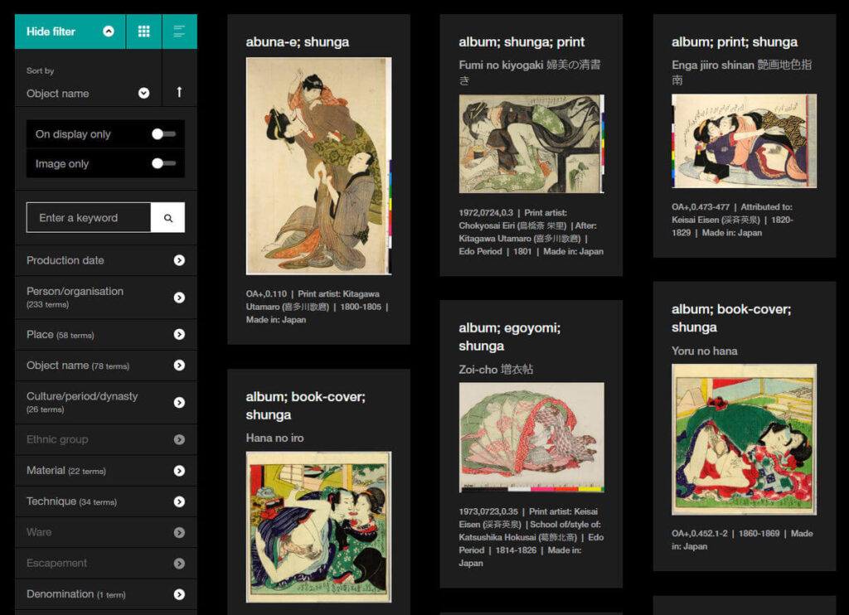Switch to list view icon
Viewport: 849px width, 615px height.
pyautogui.click(x=180, y=31)
